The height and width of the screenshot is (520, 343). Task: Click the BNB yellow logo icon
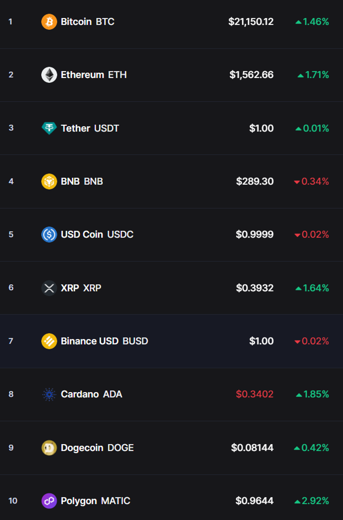pos(50,181)
